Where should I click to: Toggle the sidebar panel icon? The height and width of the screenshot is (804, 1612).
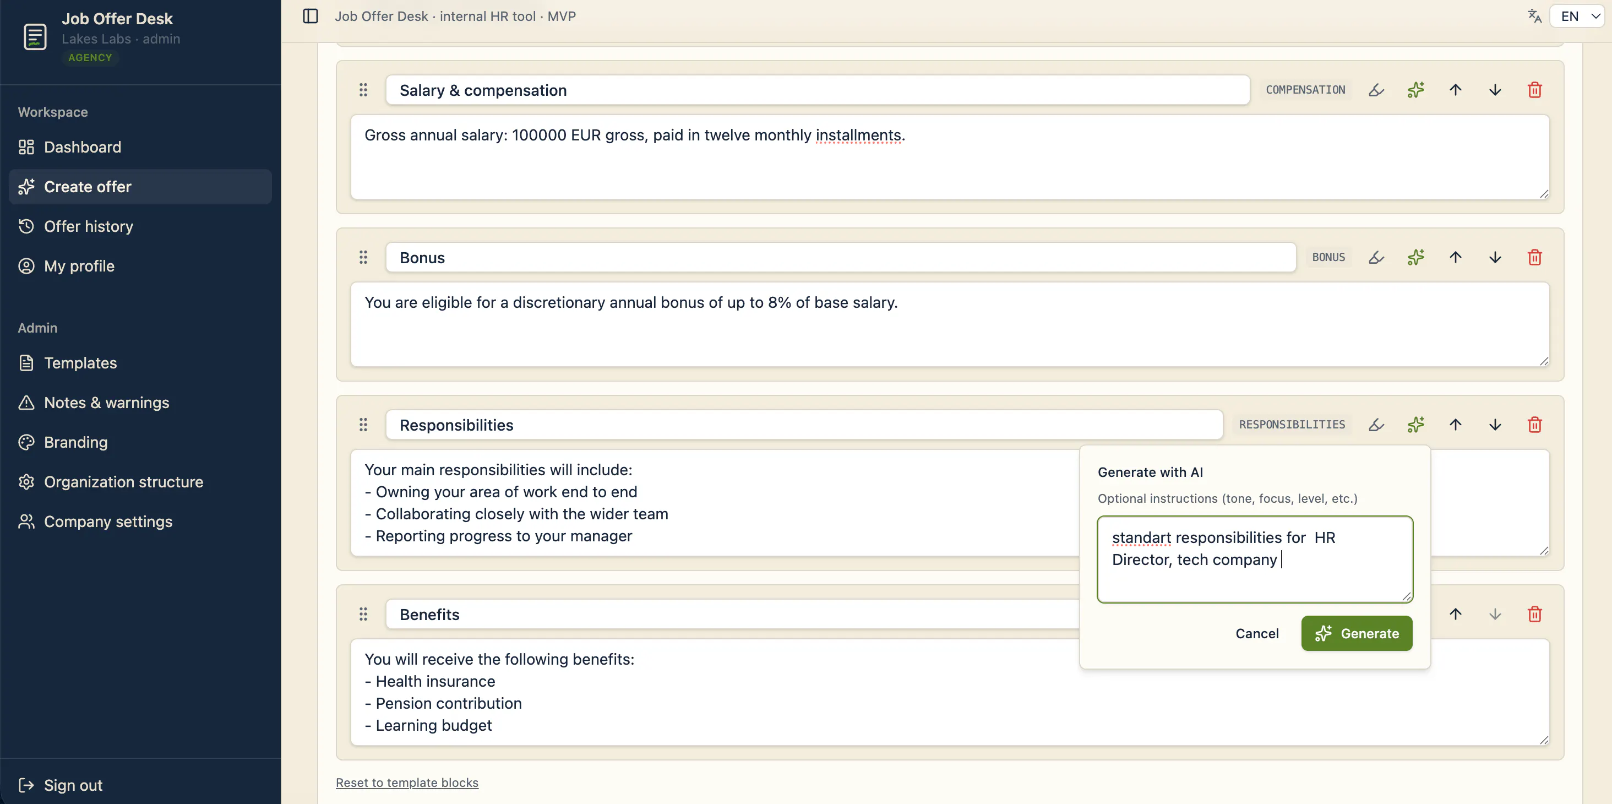311,17
